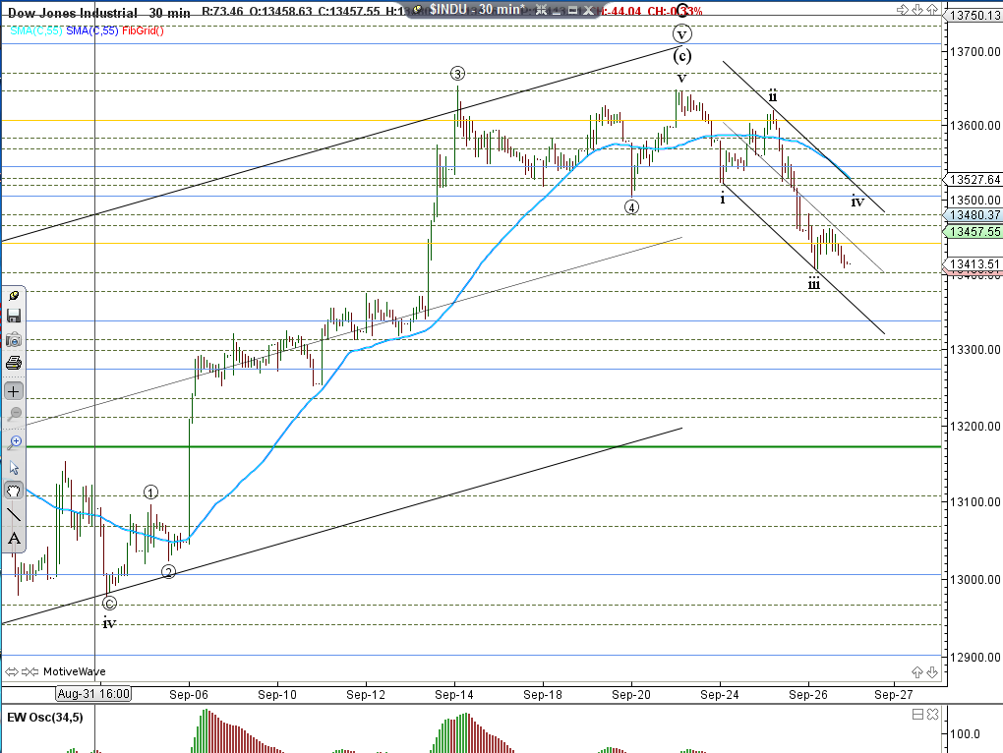
Task: Click the save chart floppy disk icon
Action: coord(14,316)
